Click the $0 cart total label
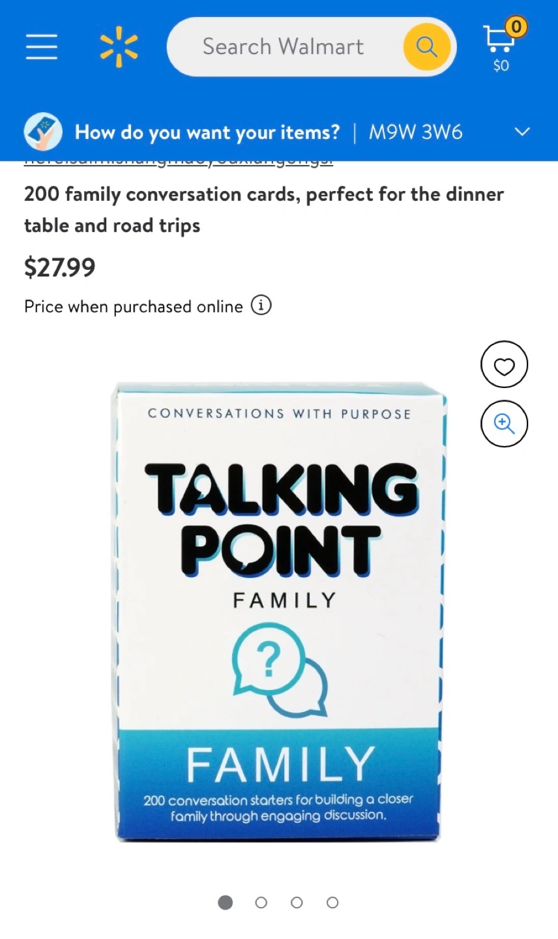This screenshot has width=558, height=939. click(x=501, y=66)
